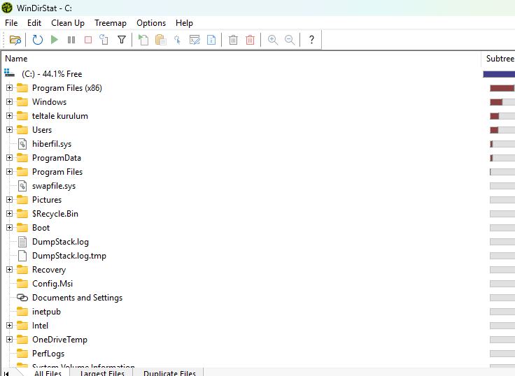Screen dimensions: 515x376
Task: Expand the Intel folder node
Action: [x=10, y=326]
